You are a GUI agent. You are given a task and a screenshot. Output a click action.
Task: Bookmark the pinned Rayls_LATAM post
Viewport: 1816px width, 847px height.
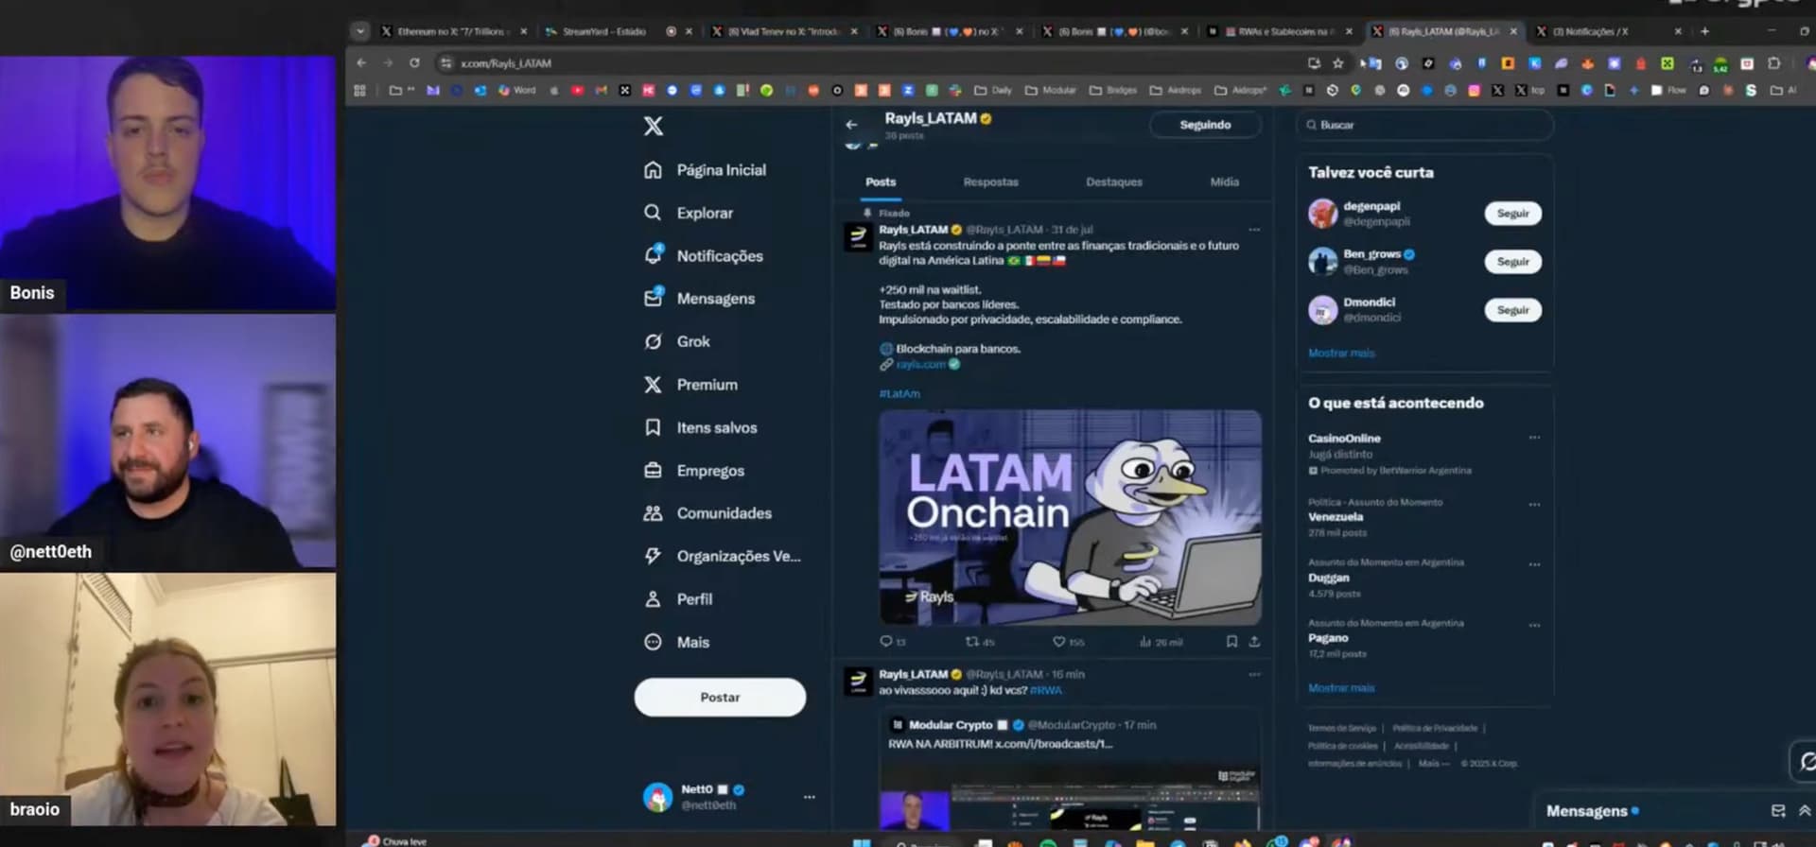(1231, 641)
